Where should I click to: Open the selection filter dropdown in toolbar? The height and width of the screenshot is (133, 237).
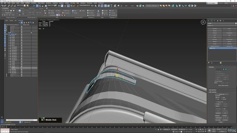point(20,6)
